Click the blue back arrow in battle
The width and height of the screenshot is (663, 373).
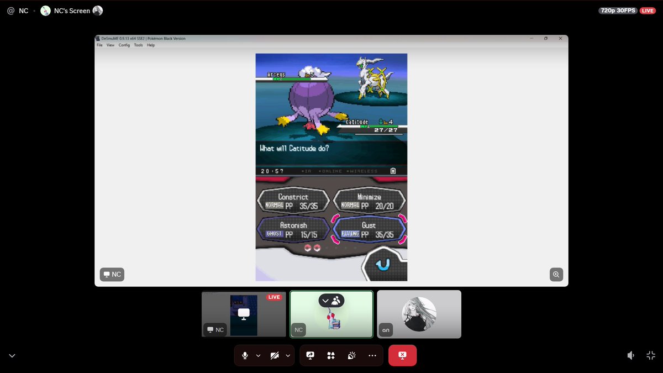(x=383, y=266)
